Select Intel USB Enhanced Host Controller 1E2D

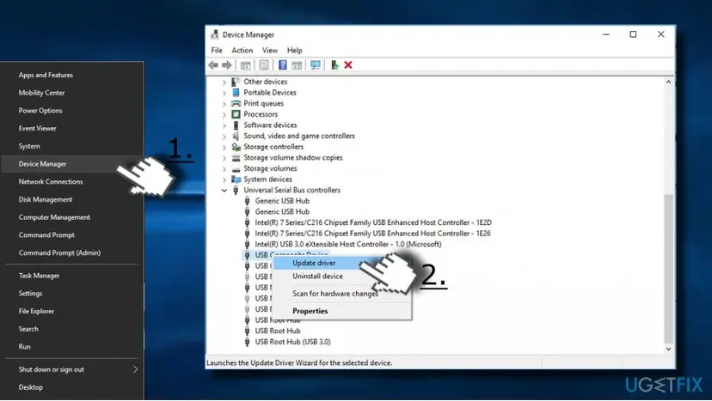click(x=373, y=222)
